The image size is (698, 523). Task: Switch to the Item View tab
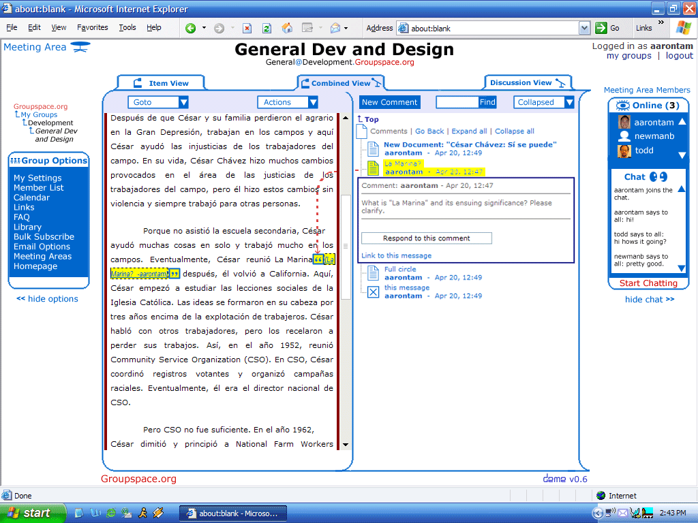point(162,83)
